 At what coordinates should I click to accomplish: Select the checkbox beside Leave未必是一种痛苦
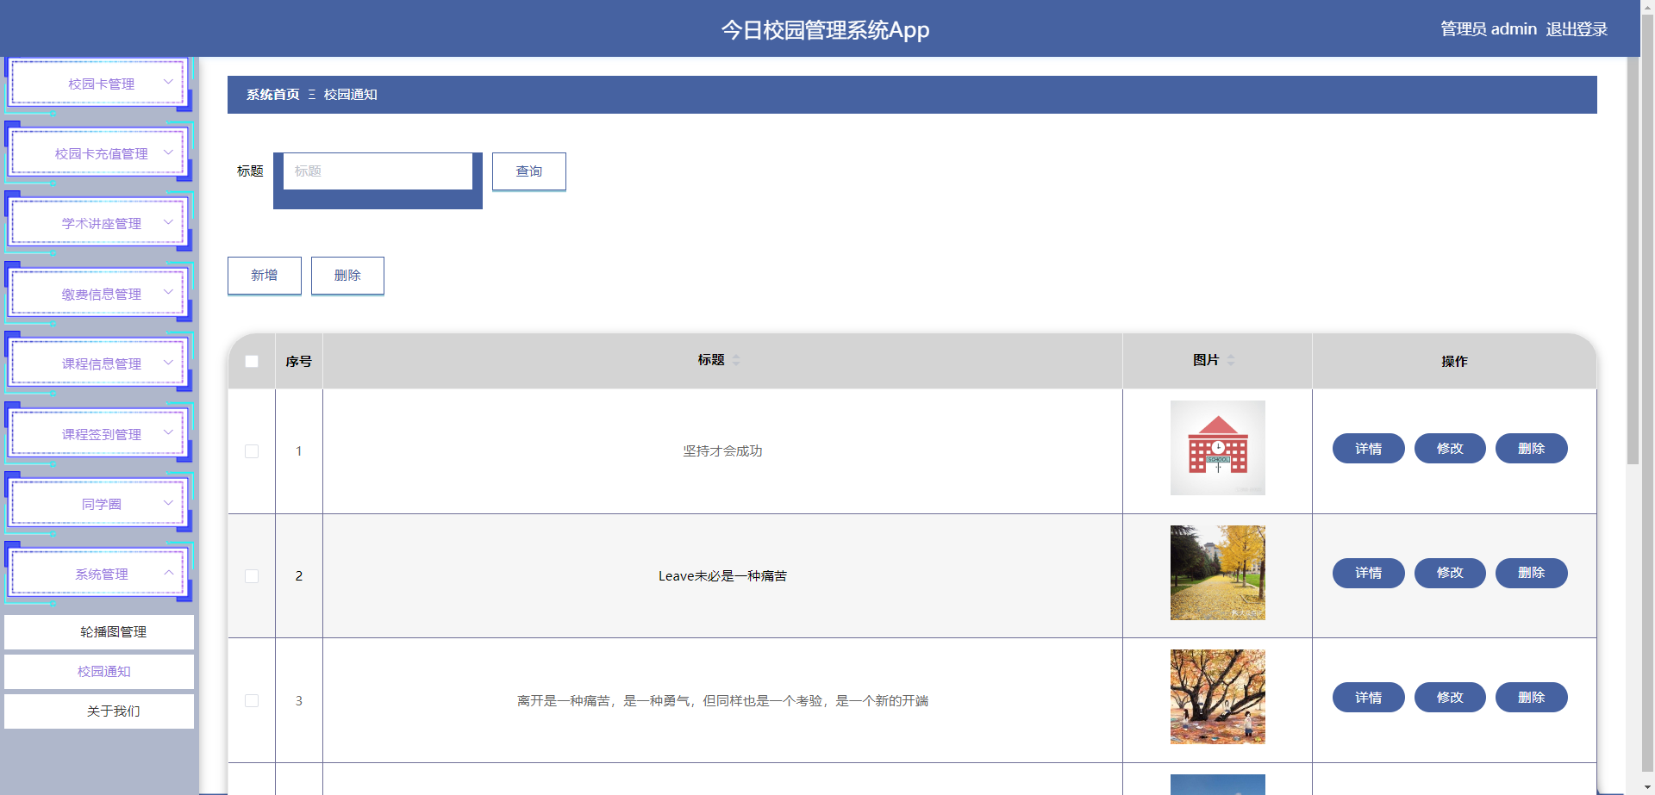point(251,575)
